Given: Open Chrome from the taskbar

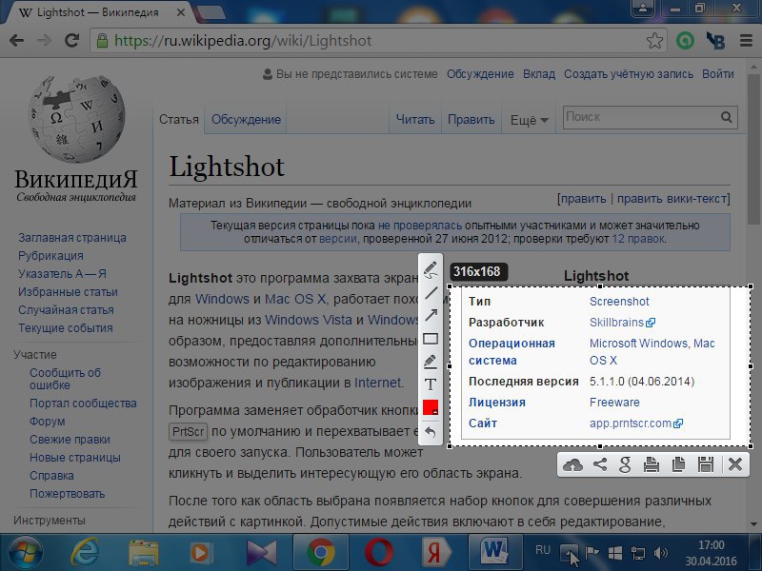Looking at the screenshot, I should point(320,552).
